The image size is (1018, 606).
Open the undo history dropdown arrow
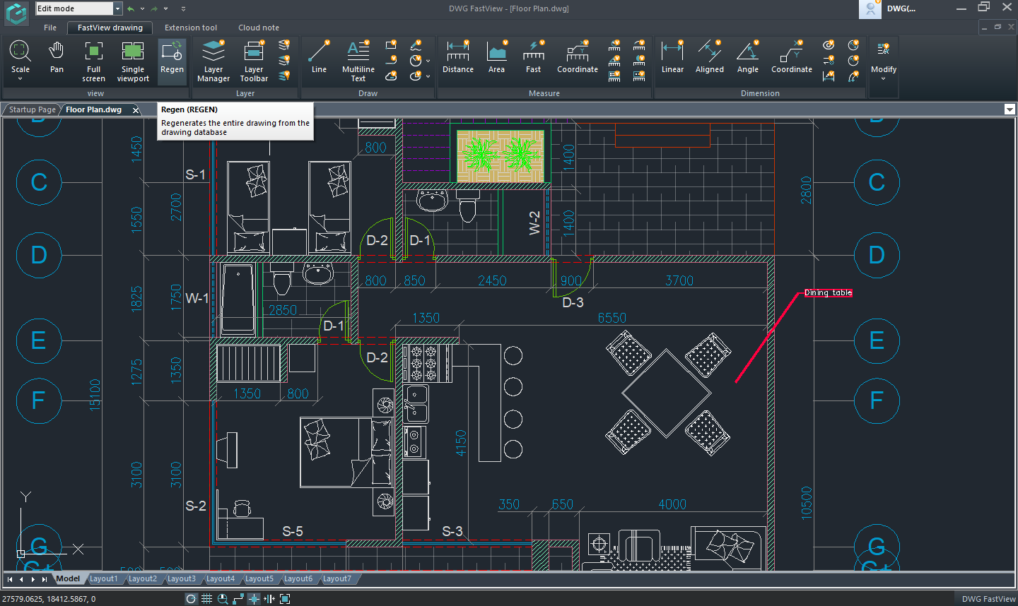[x=142, y=8]
